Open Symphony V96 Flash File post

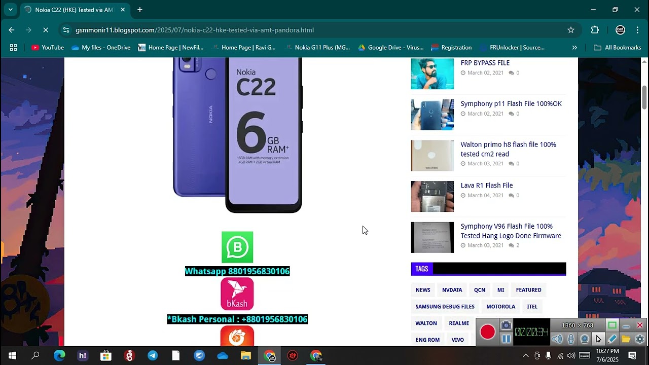[x=511, y=231]
